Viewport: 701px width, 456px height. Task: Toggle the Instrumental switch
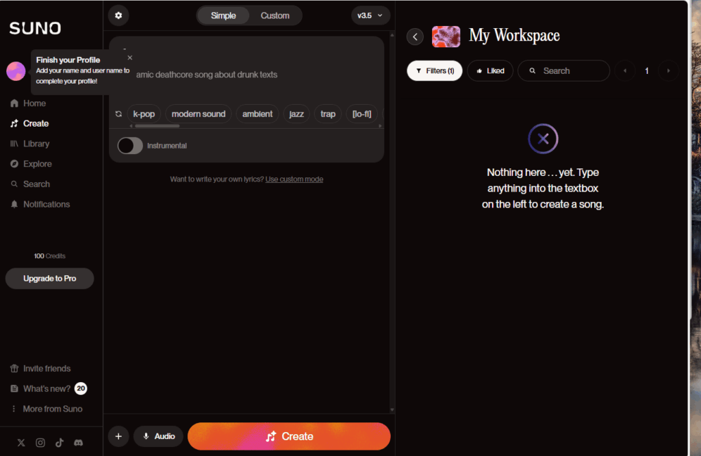coord(130,146)
